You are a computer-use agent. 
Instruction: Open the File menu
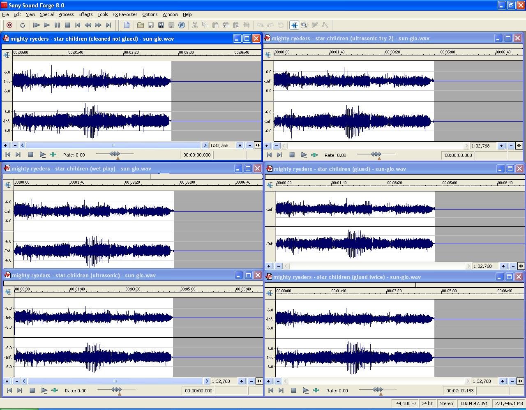pyautogui.click(x=5, y=14)
